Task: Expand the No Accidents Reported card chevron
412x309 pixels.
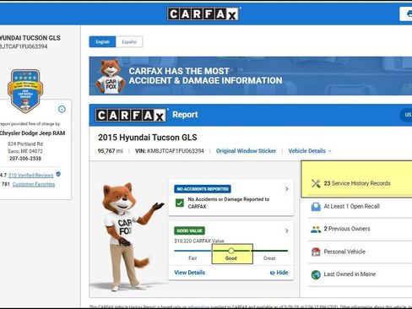Action: 287,189
